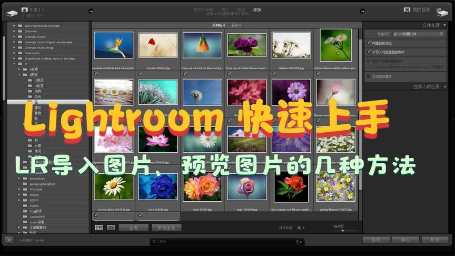Choose the 拷贝 import mode
The height and width of the screenshot is (256, 455).
tap(225, 10)
